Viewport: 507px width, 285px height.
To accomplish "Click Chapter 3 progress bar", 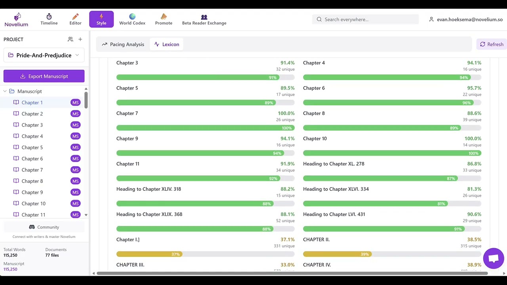I will (x=206, y=77).
